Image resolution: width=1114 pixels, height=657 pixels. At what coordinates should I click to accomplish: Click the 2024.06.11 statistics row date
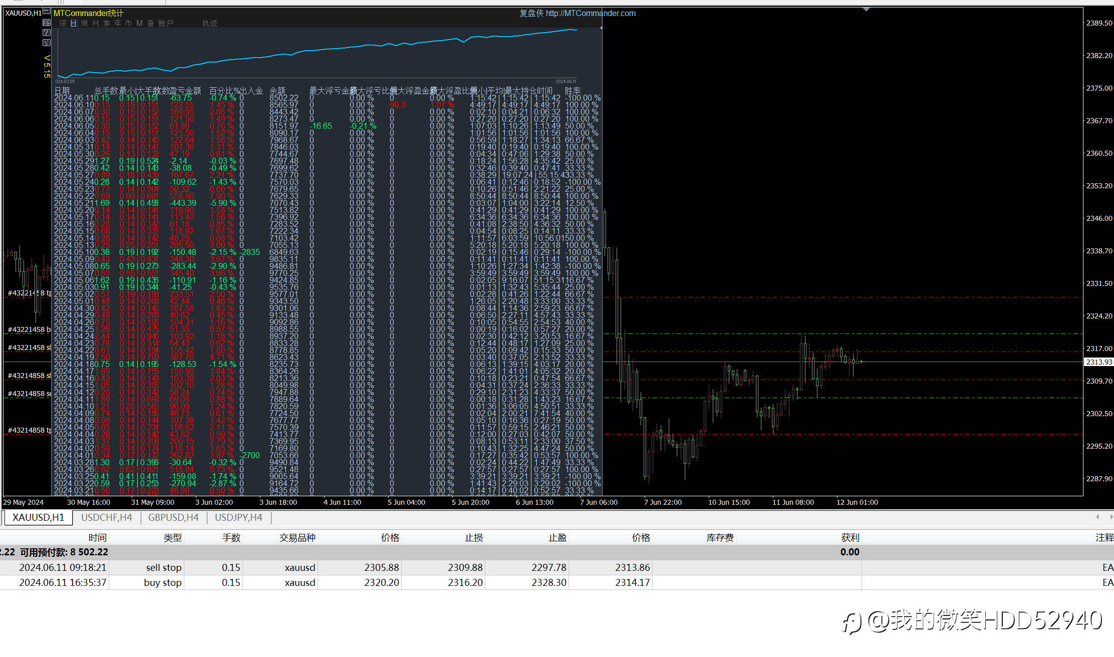click(74, 98)
